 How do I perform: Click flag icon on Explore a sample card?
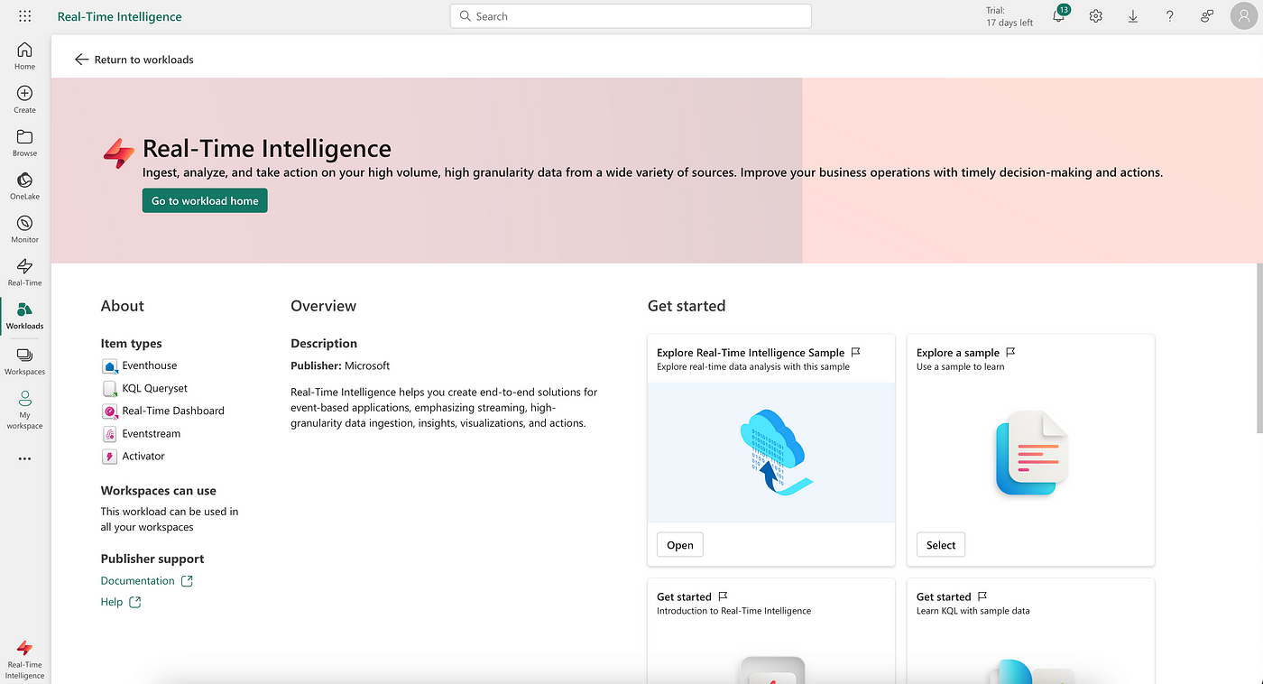(1011, 352)
